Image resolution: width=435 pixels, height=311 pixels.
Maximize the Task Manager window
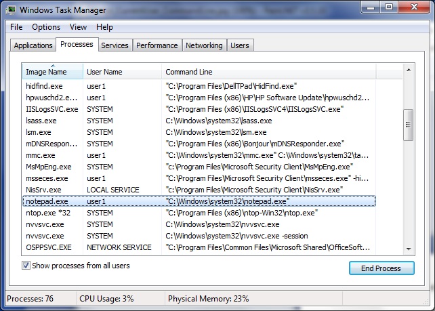(389, 7)
